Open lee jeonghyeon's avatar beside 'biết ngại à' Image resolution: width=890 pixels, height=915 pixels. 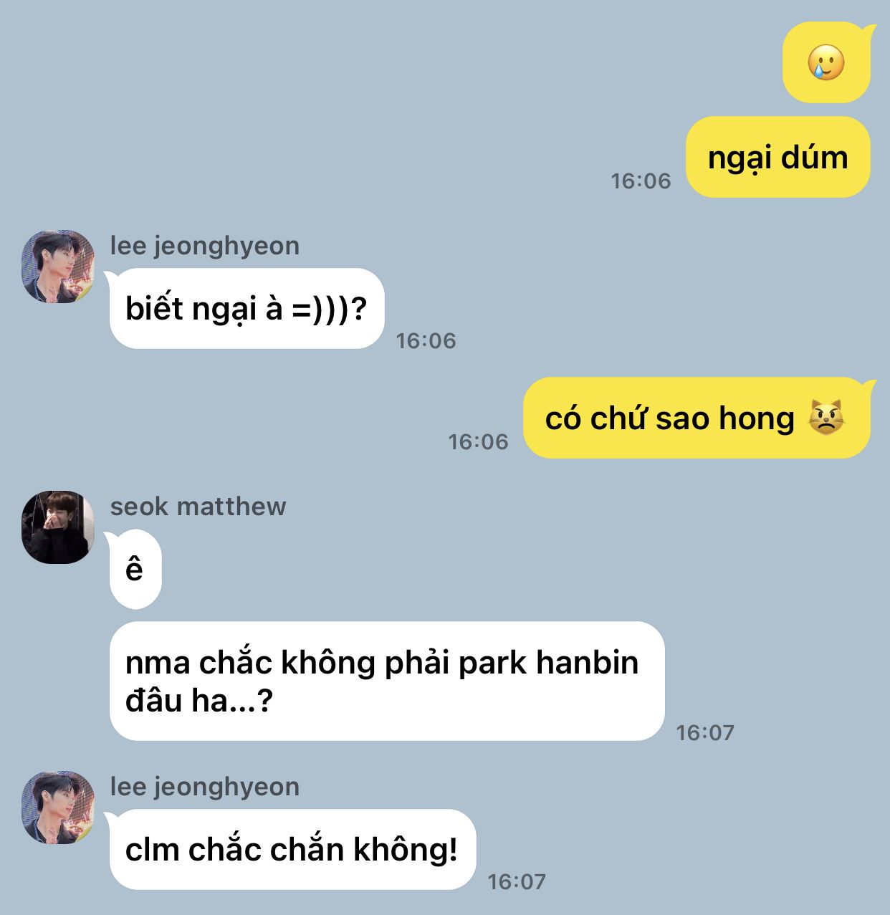point(58,267)
